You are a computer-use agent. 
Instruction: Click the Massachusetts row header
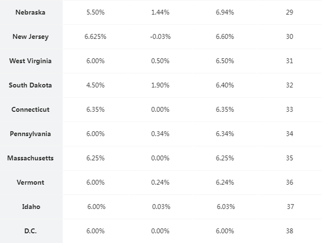click(x=30, y=158)
